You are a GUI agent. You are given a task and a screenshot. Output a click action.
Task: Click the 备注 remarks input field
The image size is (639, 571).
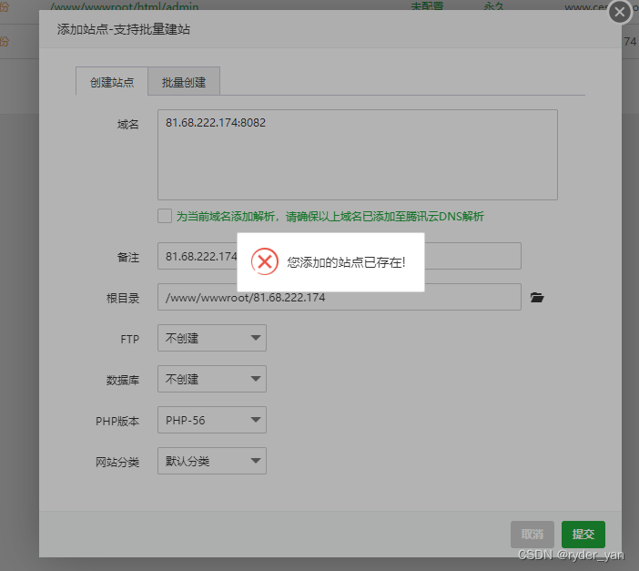click(339, 256)
